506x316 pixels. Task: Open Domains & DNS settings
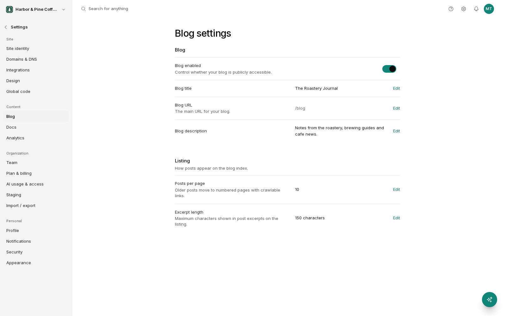(36, 59)
